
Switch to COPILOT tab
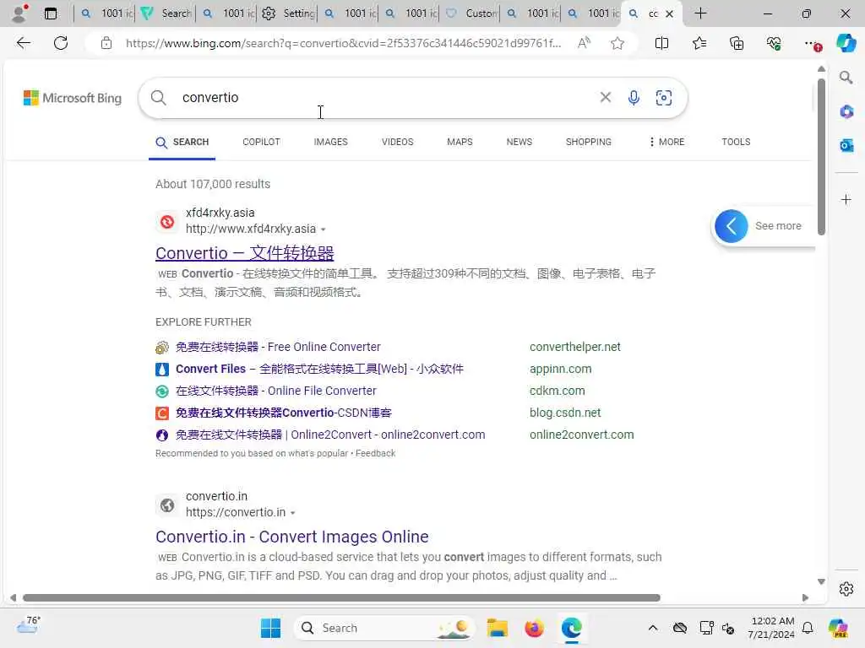(x=261, y=142)
